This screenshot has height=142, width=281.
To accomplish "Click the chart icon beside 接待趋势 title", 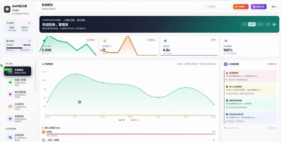I will point(43,64).
